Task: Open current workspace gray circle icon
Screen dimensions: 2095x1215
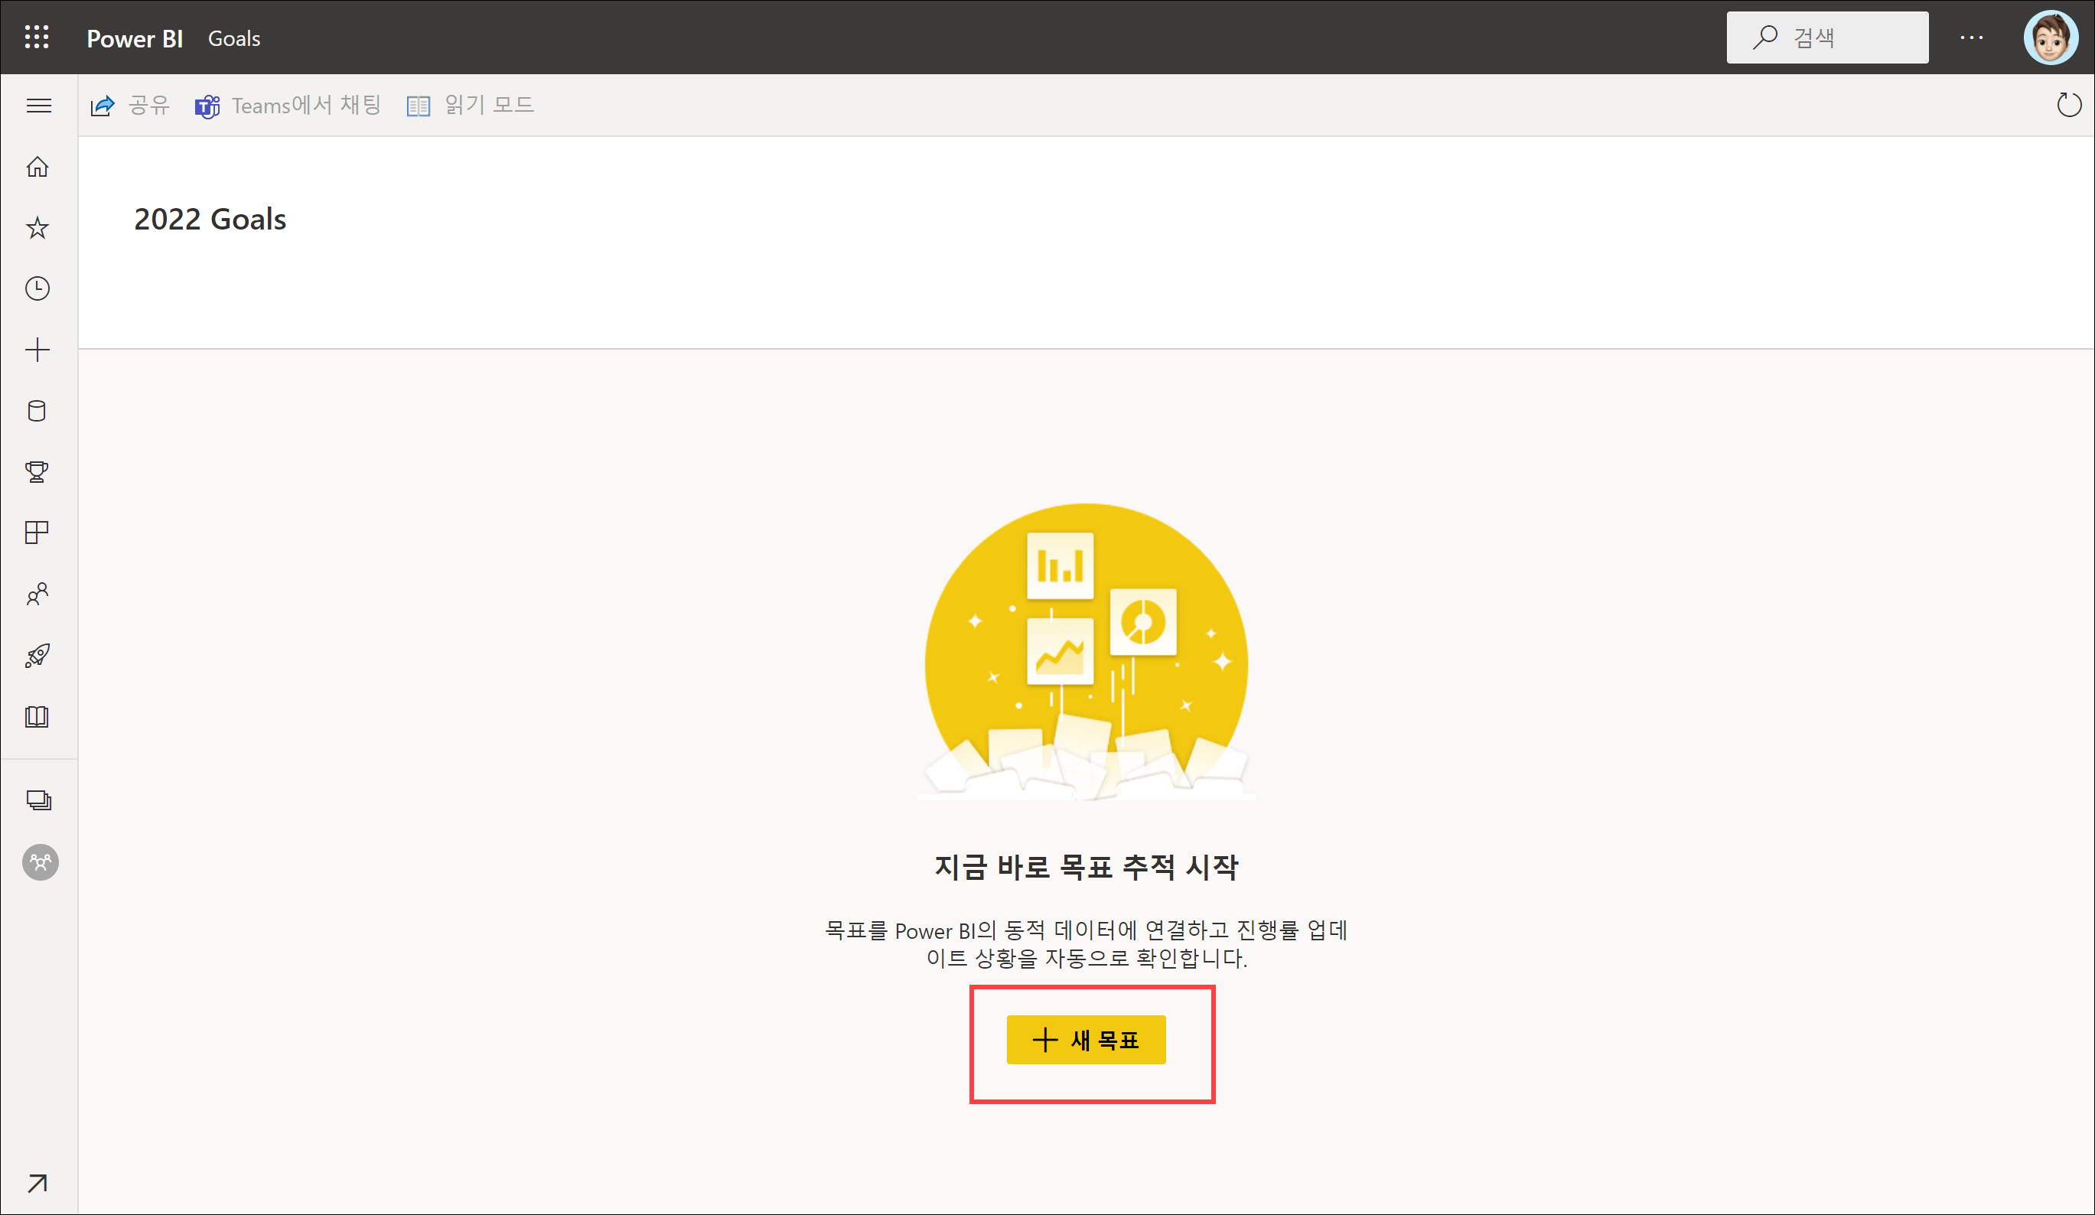Action: pyautogui.click(x=40, y=862)
